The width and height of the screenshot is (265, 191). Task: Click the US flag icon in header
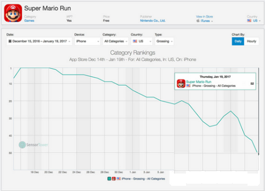coord(249,21)
